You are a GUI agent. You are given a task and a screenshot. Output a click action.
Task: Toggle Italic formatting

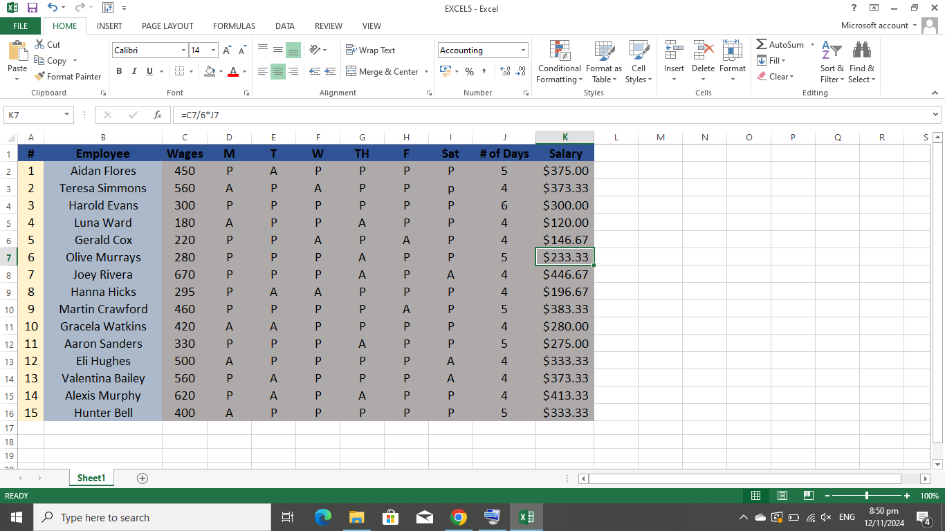pos(134,71)
